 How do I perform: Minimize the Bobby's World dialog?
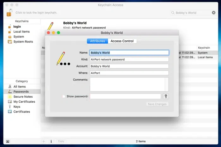53,33
